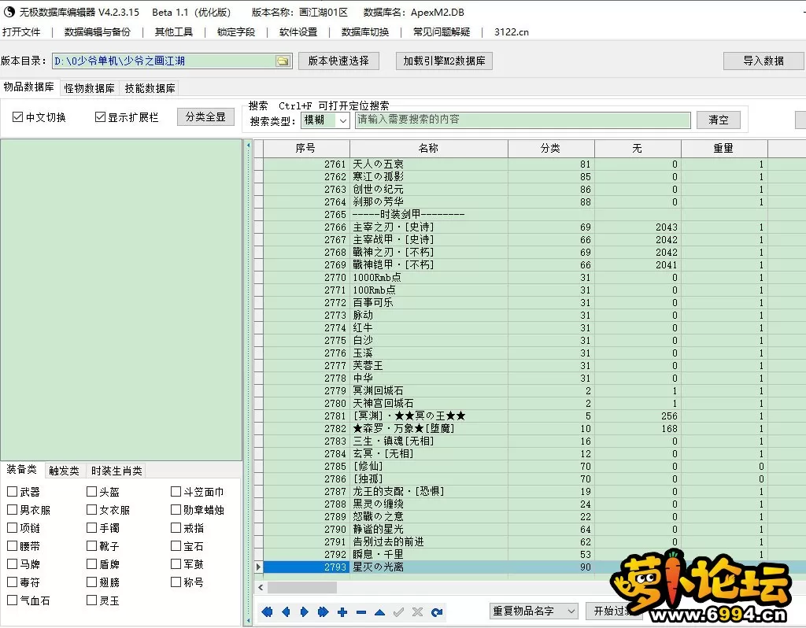Enable 勋章蜡烛 checkbox
This screenshot has width=806, height=628.
tap(176, 510)
